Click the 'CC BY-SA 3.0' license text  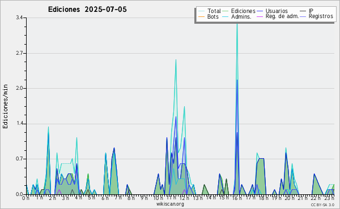322,205
